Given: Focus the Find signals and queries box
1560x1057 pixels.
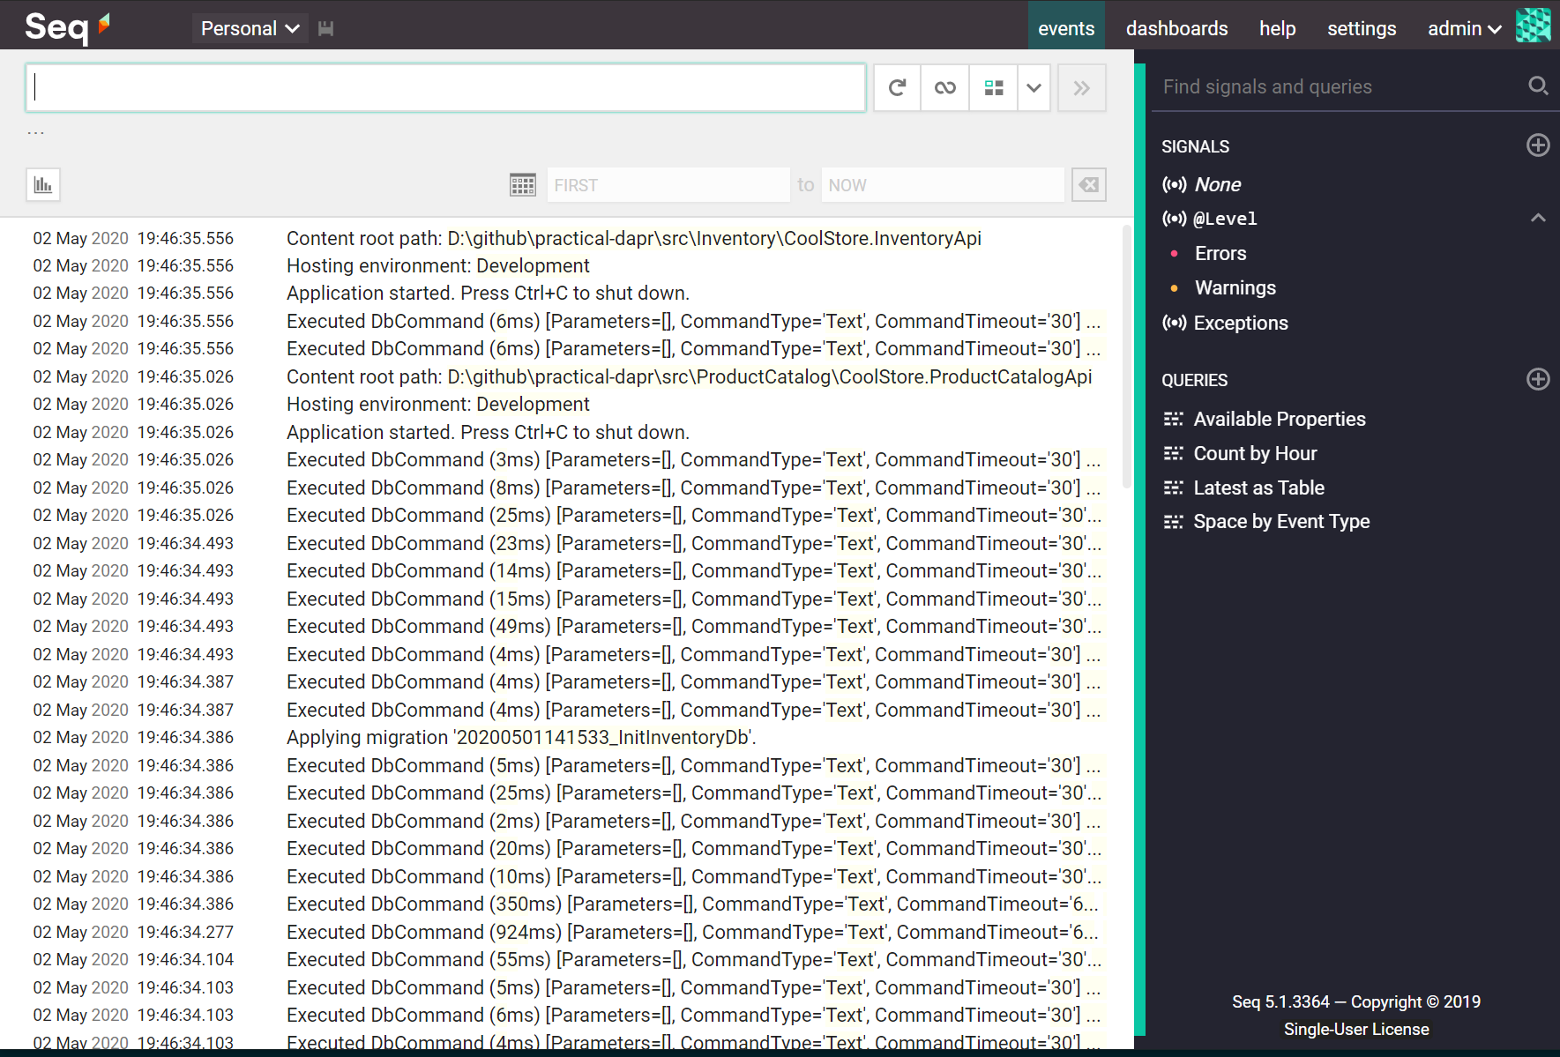Looking at the screenshot, I should 1340,86.
